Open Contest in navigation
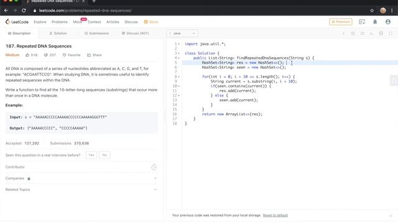 tap(94, 22)
